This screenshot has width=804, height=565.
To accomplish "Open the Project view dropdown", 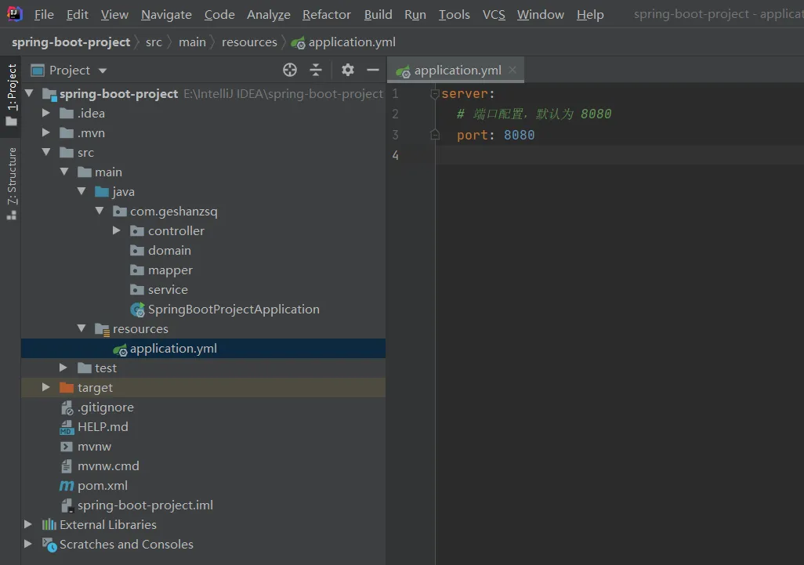I will 103,71.
